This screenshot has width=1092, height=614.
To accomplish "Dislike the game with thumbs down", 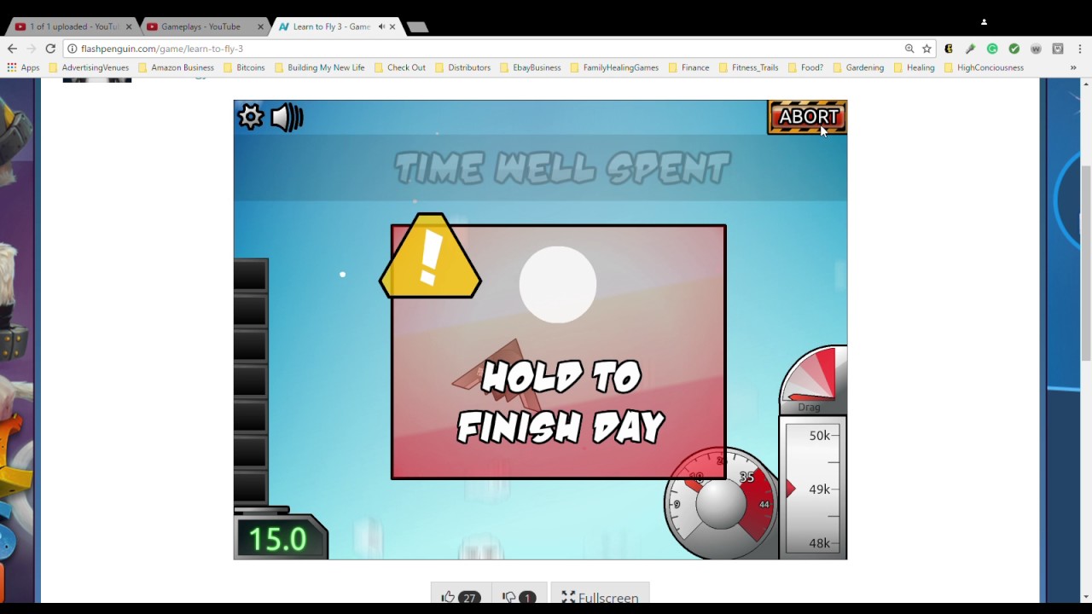I will (x=519, y=598).
